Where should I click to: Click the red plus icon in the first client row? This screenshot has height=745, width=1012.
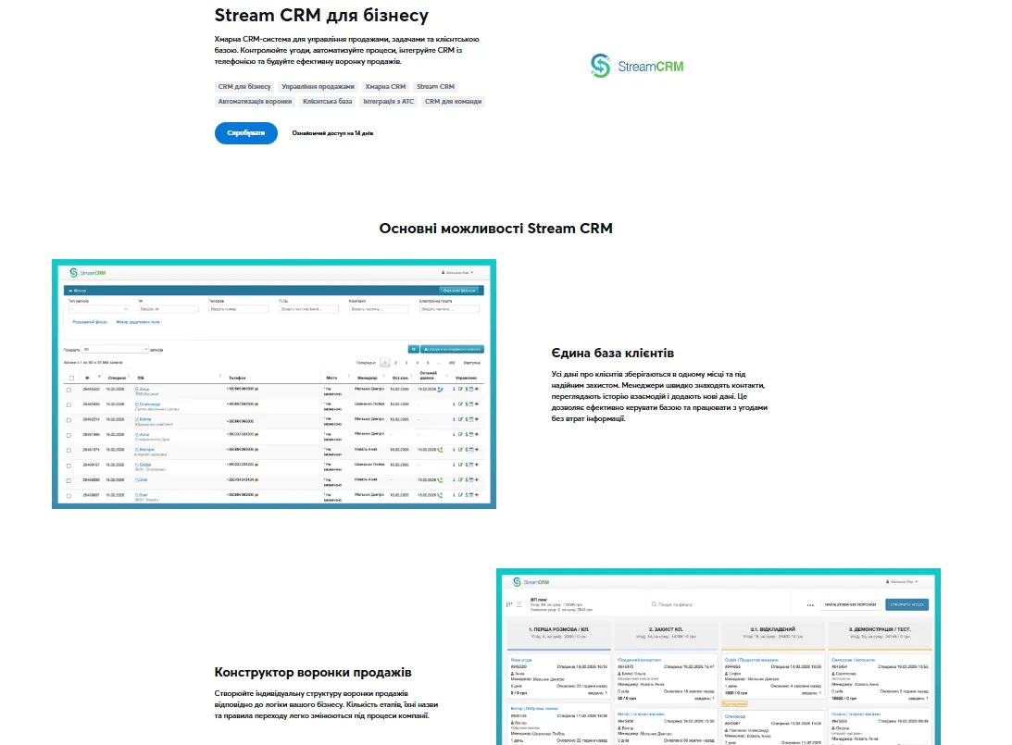pyautogui.click(x=477, y=390)
